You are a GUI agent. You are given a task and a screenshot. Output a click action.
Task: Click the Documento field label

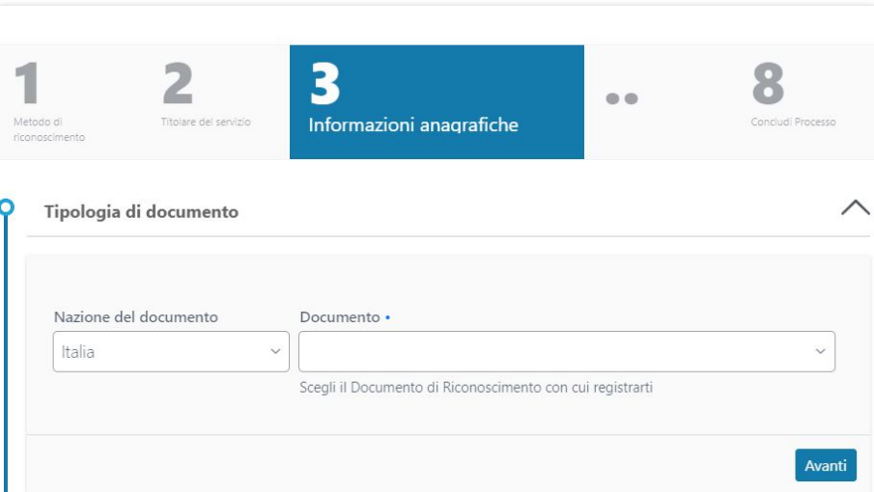tap(340, 317)
